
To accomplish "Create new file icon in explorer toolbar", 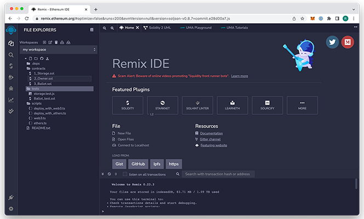I will 30,59.
